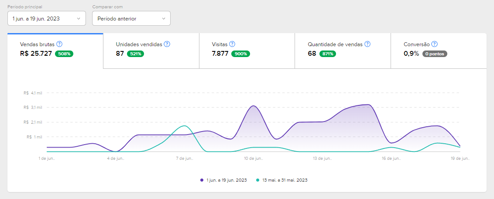The height and width of the screenshot is (199, 494).
Task: Click the purple legend color dot
Action: click(x=202, y=180)
